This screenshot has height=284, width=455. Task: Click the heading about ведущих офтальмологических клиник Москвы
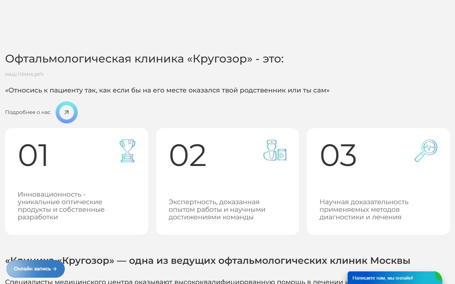[x=208, y=261]
